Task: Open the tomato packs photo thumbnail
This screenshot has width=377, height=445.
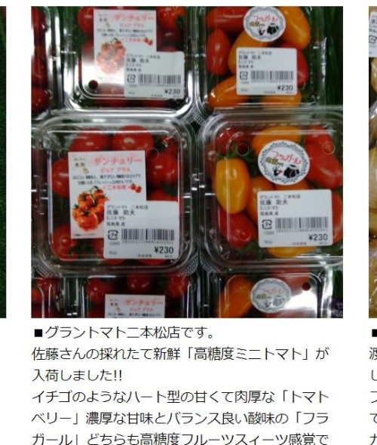Action: (x=187, y=162)
